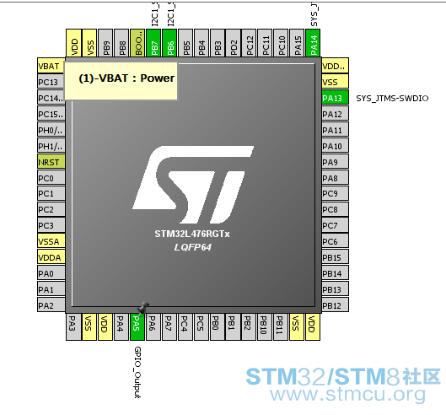Select pin PA6

(153, 326)
